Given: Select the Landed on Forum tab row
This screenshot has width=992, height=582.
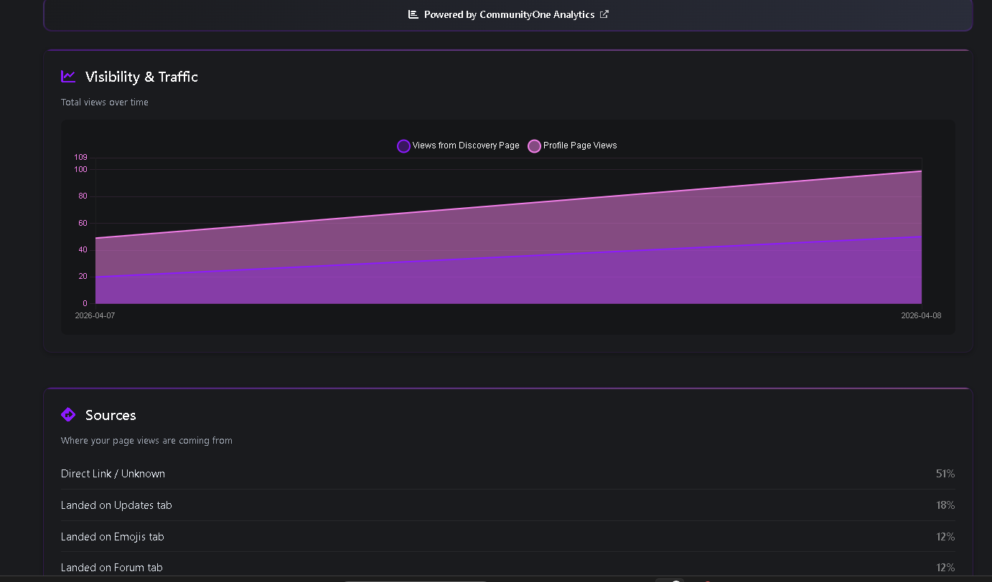Looking at the screenshot, I should tap(112, 568).
